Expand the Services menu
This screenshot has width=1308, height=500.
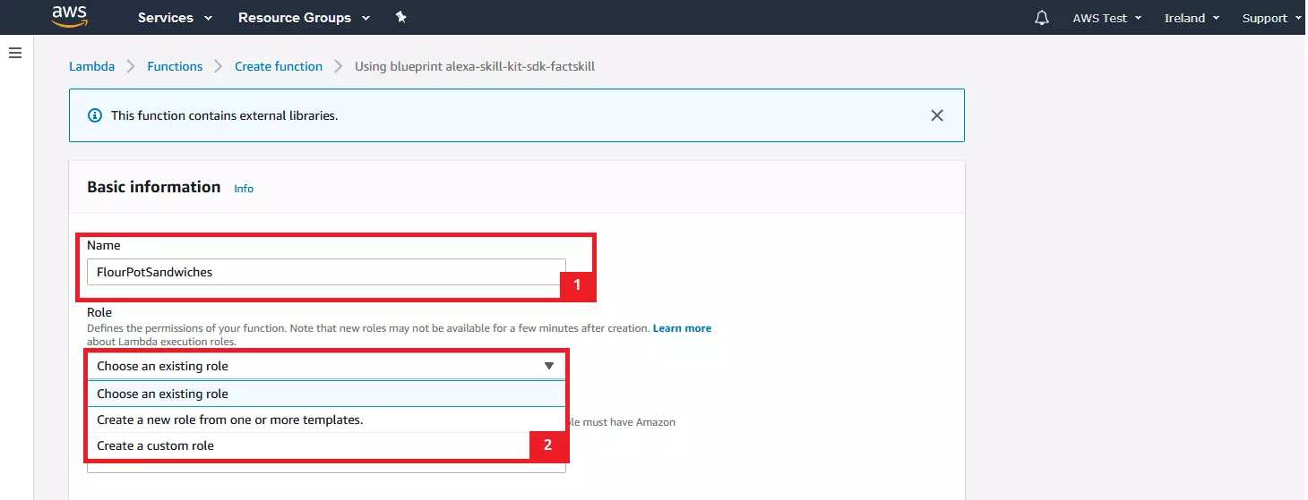(x=175, y=18)
